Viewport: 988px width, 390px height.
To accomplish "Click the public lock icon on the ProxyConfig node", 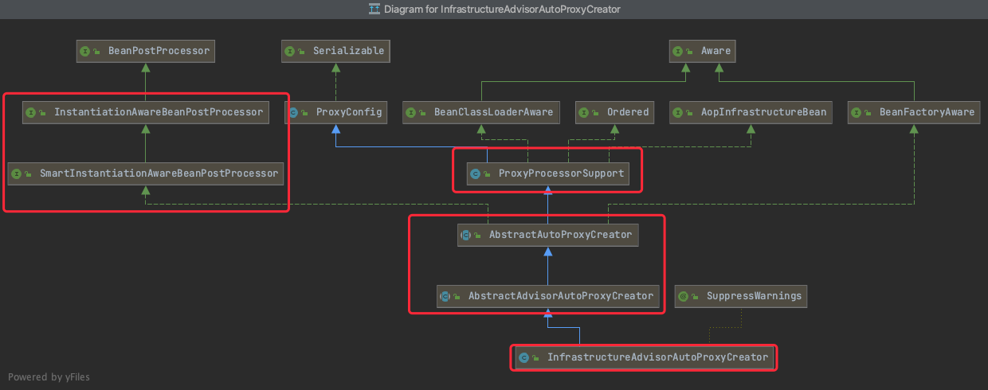I will (x=305, y=113).
